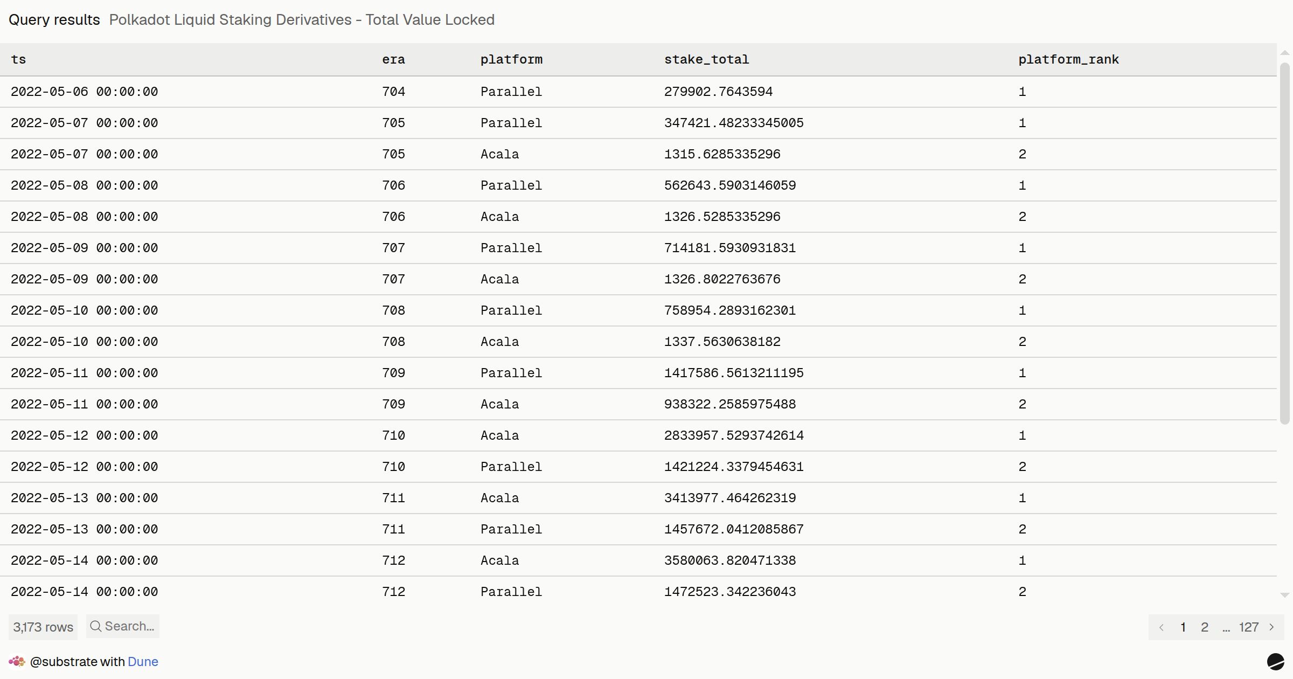Viewport: 1293px width, 679px height.
Task: Select cell 1315.6285335296
Action: [722, 154]
